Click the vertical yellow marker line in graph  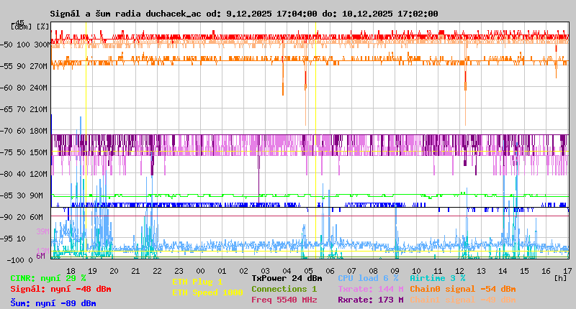[315, 144]
